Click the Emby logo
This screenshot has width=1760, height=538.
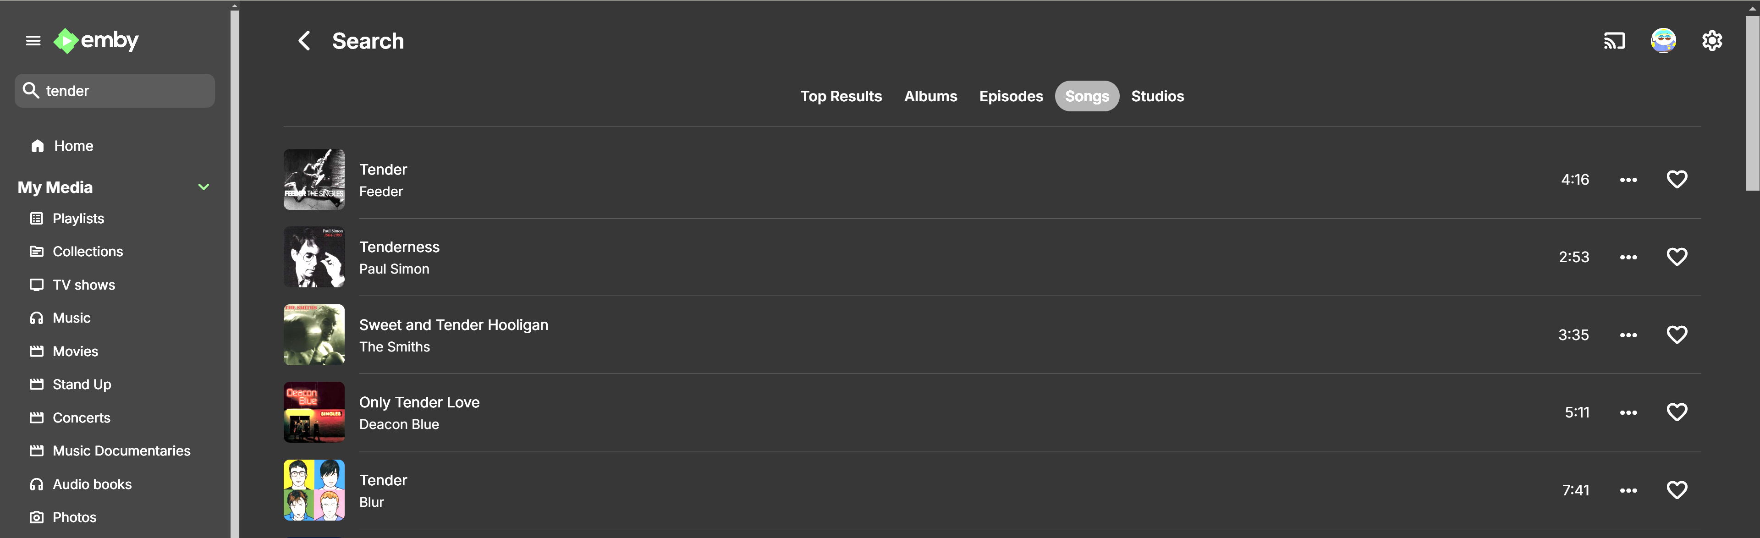tap(96, 40)
